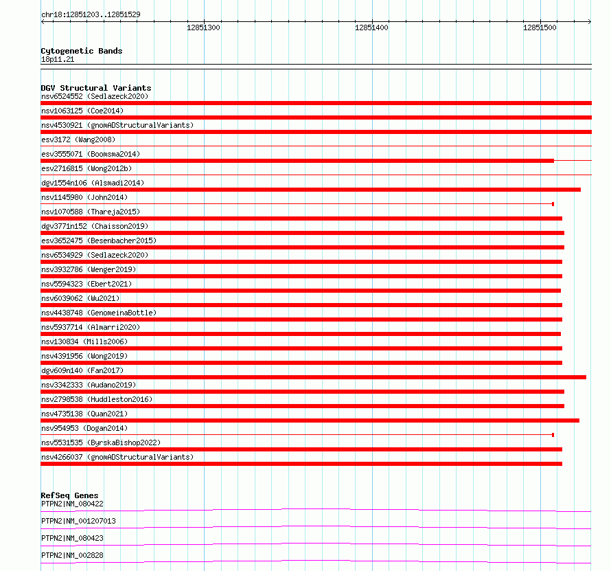Select nsv1145980 (John2014) label

(84, 197)
